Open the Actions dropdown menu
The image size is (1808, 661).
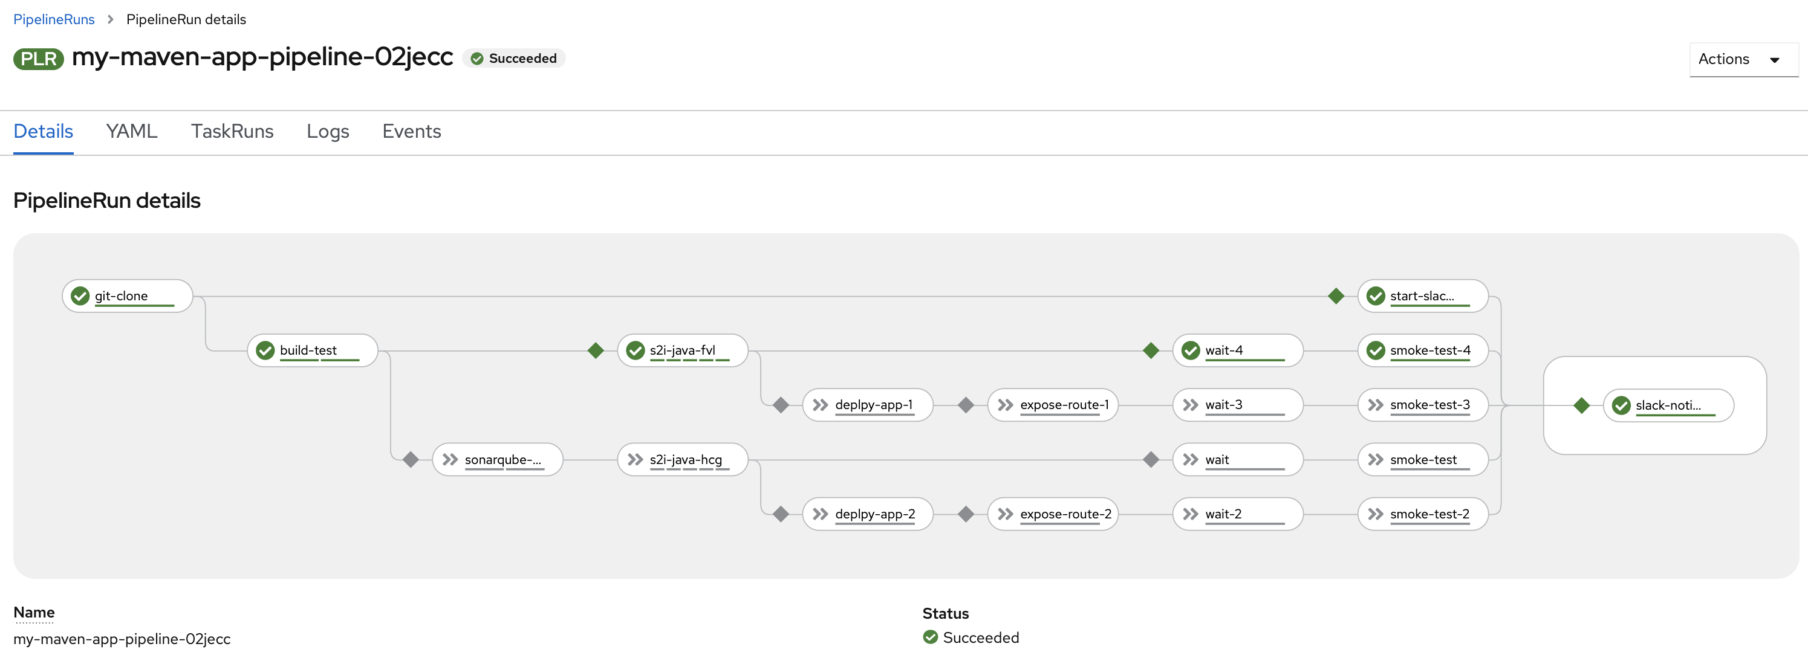pos(1743,60)
